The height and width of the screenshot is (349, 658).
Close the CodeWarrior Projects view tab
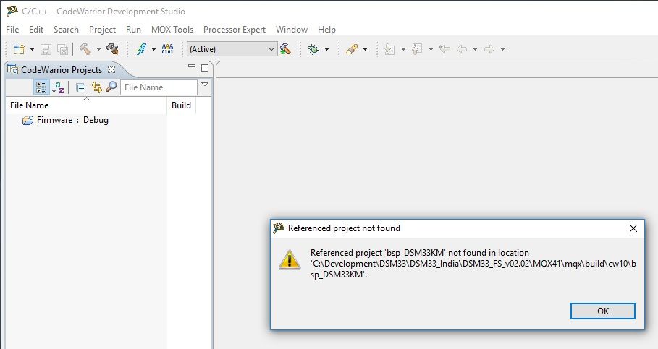(x=111, y=69)
